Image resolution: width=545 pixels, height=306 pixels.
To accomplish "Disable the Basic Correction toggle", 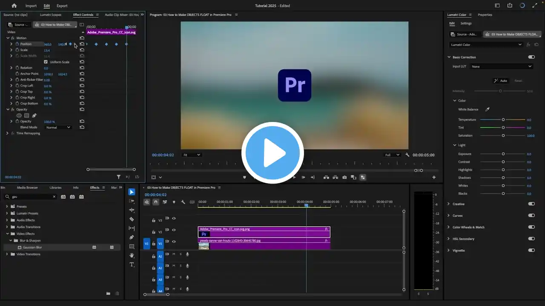I will [531, 57].
